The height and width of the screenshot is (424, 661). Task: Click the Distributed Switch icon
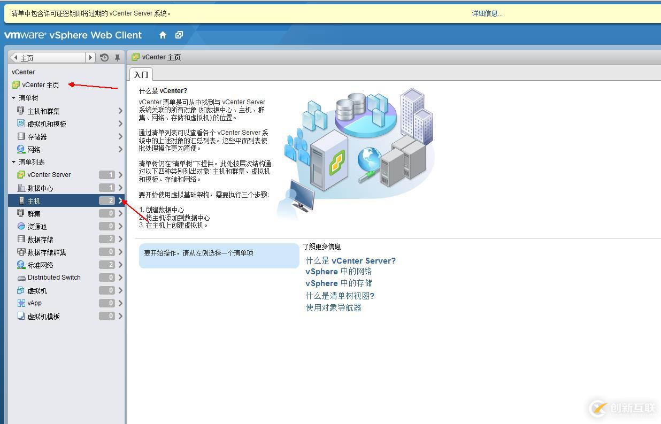coord(21,277)
